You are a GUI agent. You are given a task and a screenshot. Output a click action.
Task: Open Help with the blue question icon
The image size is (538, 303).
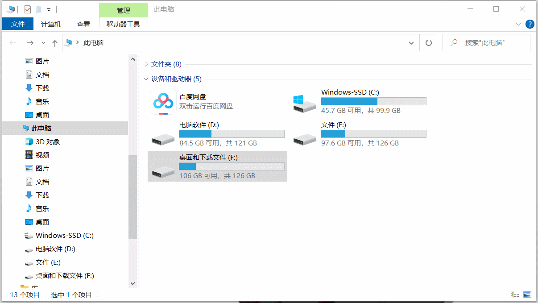pyautogui.click(x=530, y=24)
